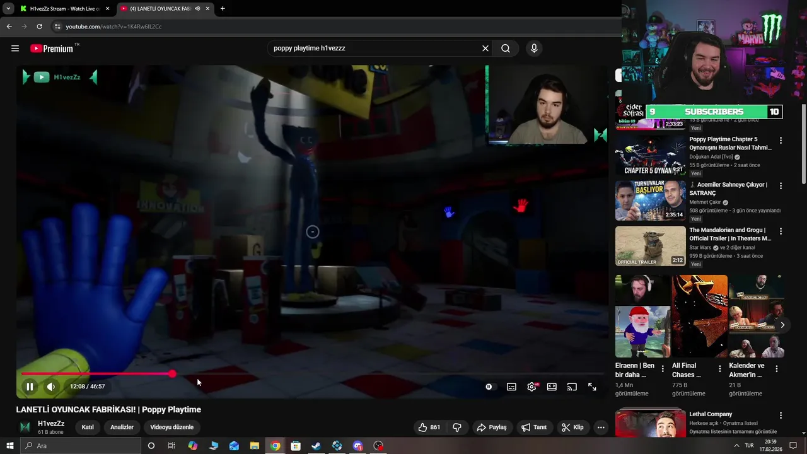Screen dimensions: 807x454
Task: Open The Mandalorian and Grogu trailer thumbnail
Action: pyautogui.click(x=650, y=246)
